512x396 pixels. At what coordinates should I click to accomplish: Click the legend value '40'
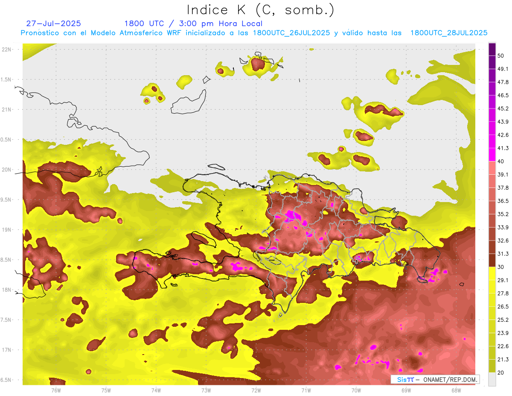coord(500,161)
